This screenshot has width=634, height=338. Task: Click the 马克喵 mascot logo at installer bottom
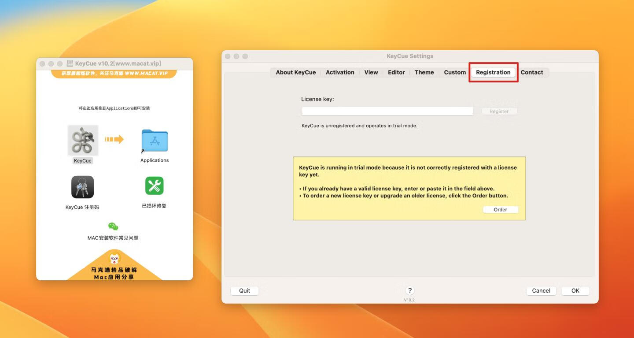[114, 257]
